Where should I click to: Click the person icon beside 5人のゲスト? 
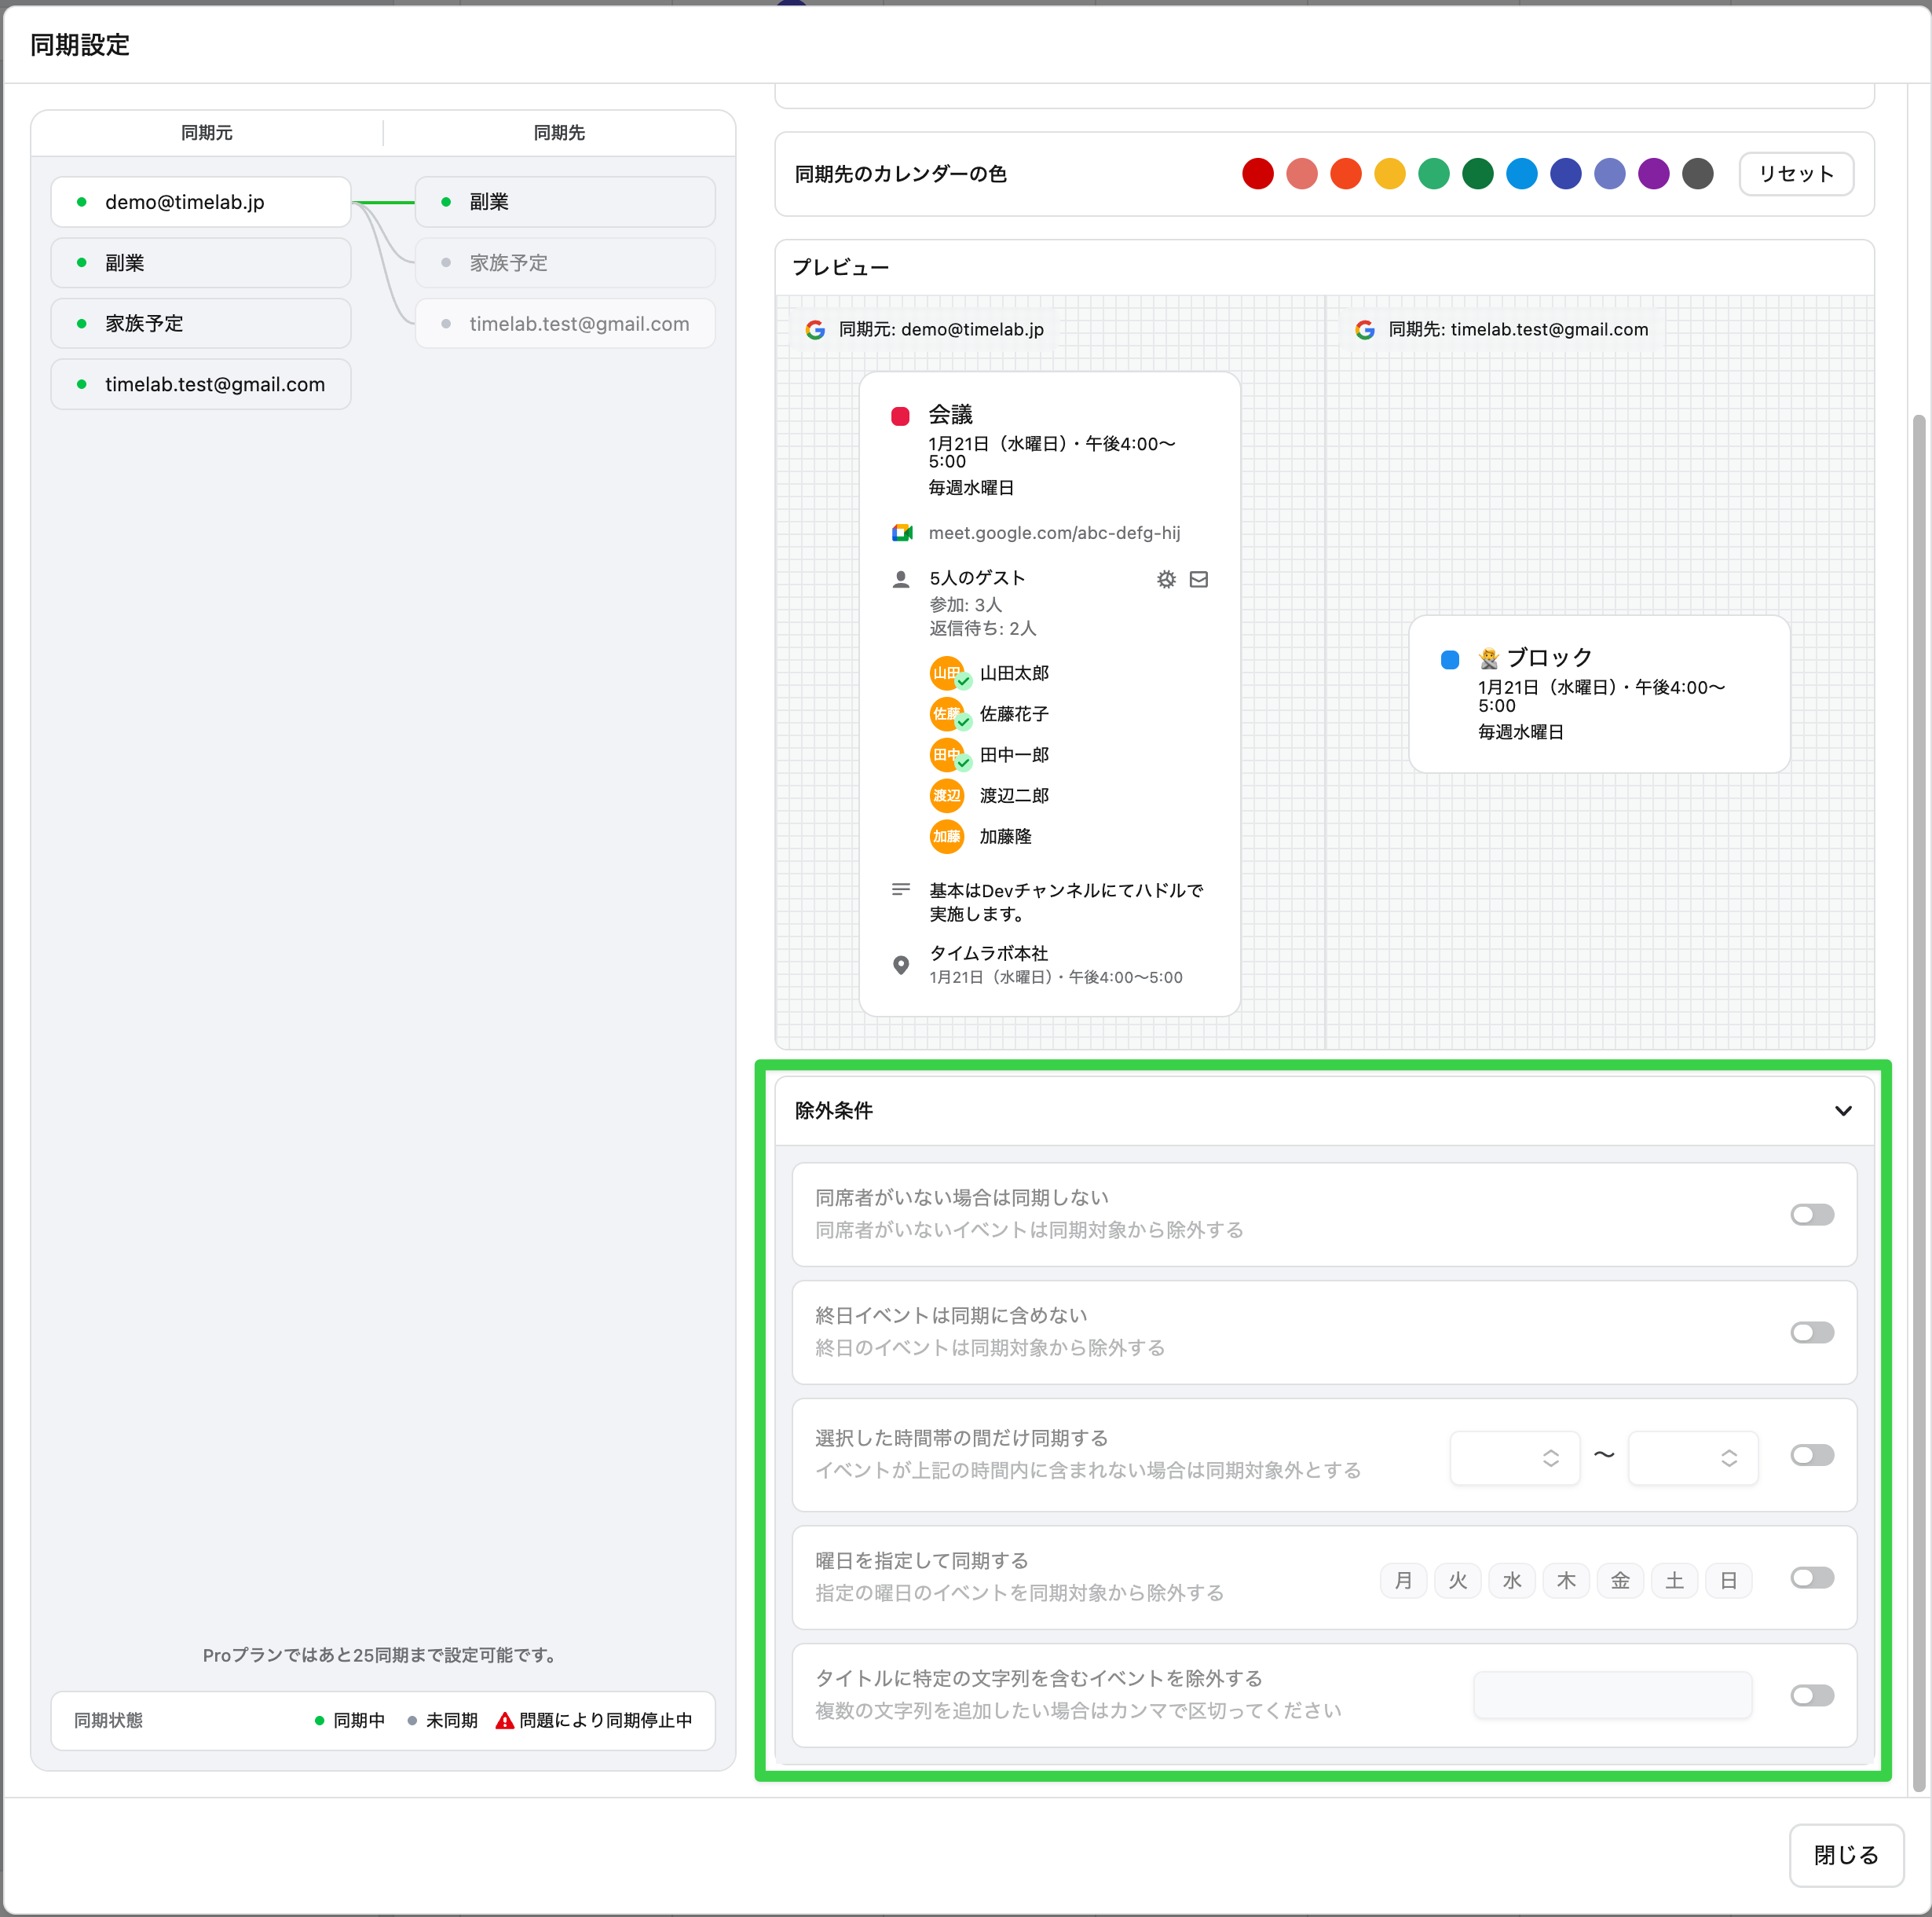[x=901, y=579]
